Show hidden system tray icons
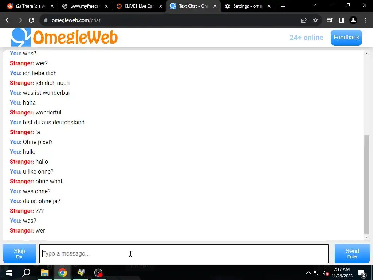373x280 pixels. (308, 273)
